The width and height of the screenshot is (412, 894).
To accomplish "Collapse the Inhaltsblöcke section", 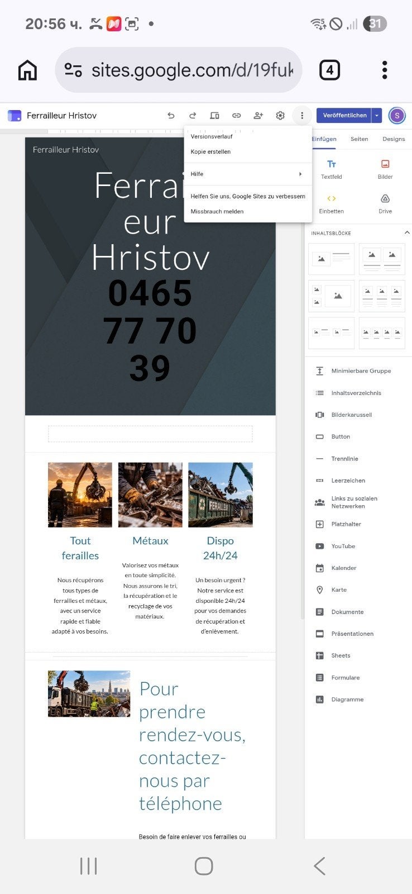I will [x=406, y=232].
